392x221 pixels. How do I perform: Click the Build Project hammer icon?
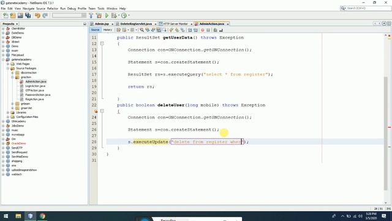(x=91, y=15)
